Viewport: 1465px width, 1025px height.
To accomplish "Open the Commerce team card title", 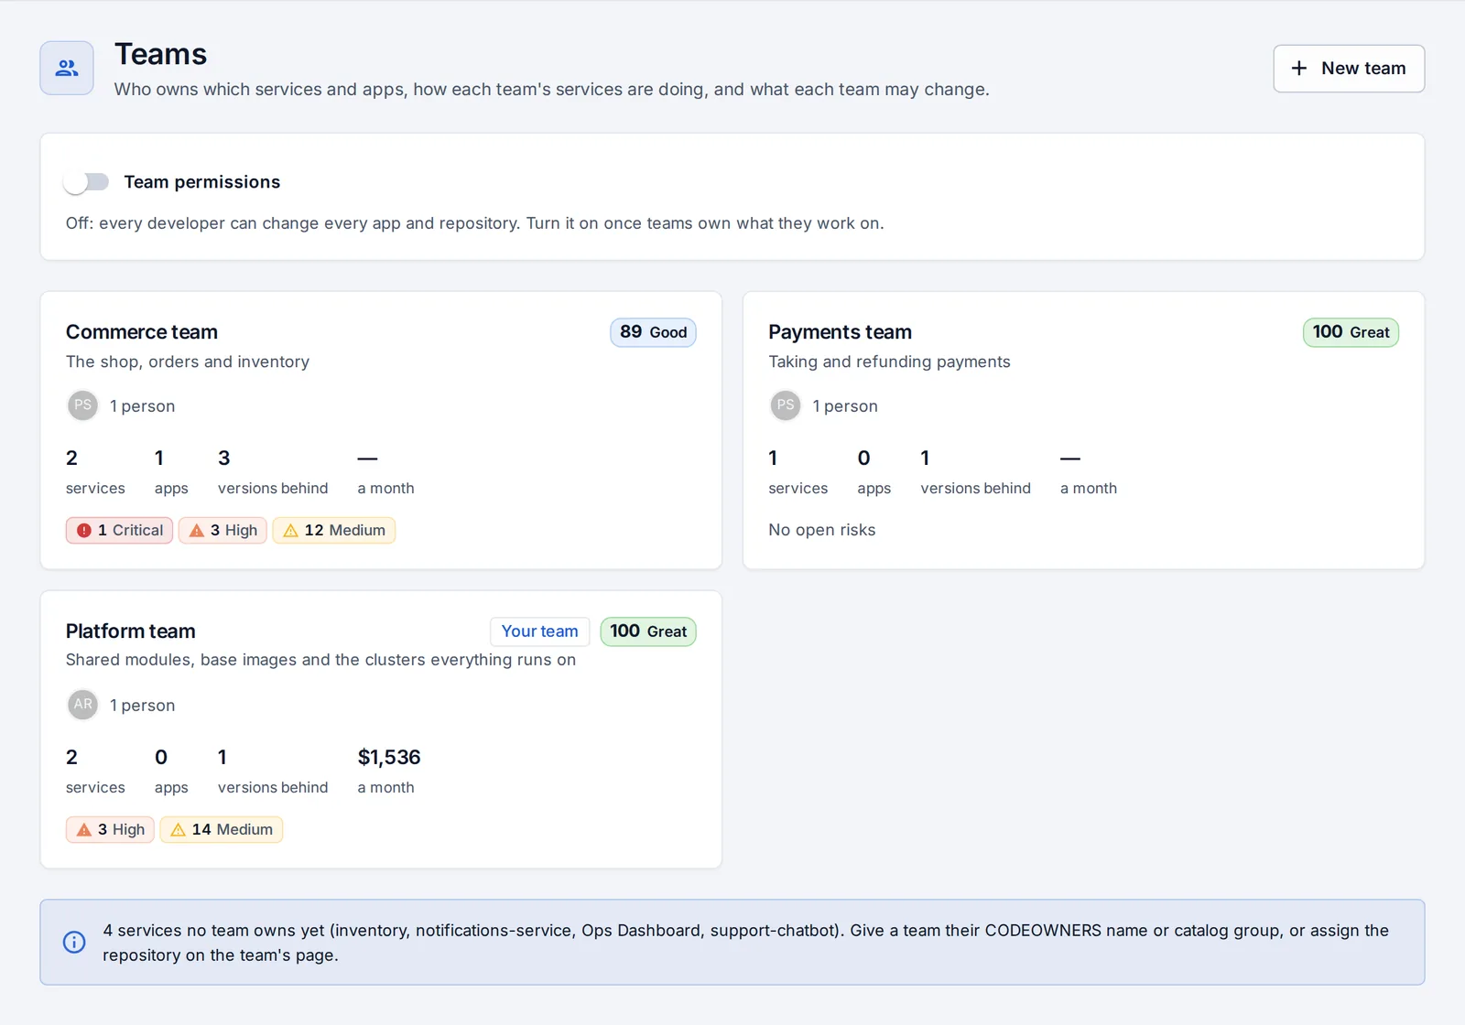I will point(142,332).
